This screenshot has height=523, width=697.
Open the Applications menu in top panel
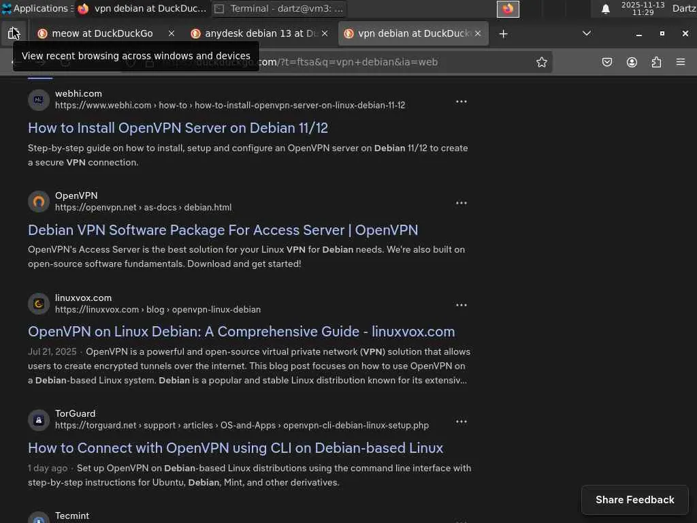pos(37,8)
